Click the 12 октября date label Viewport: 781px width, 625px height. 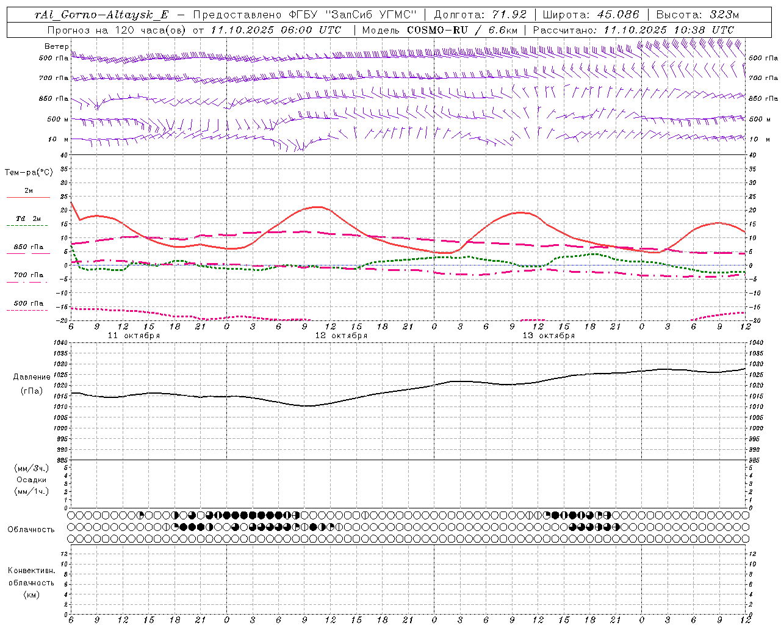point(341,336)
